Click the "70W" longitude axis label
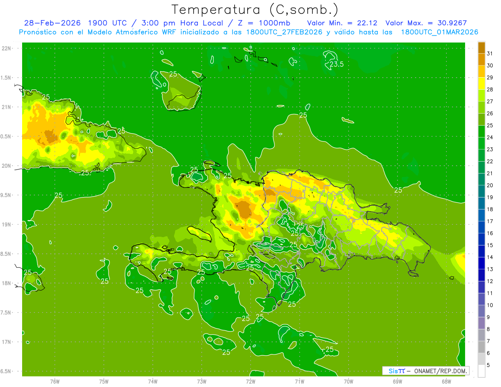The width and height of the screenshot is (501, 387). tap(349, 382)
